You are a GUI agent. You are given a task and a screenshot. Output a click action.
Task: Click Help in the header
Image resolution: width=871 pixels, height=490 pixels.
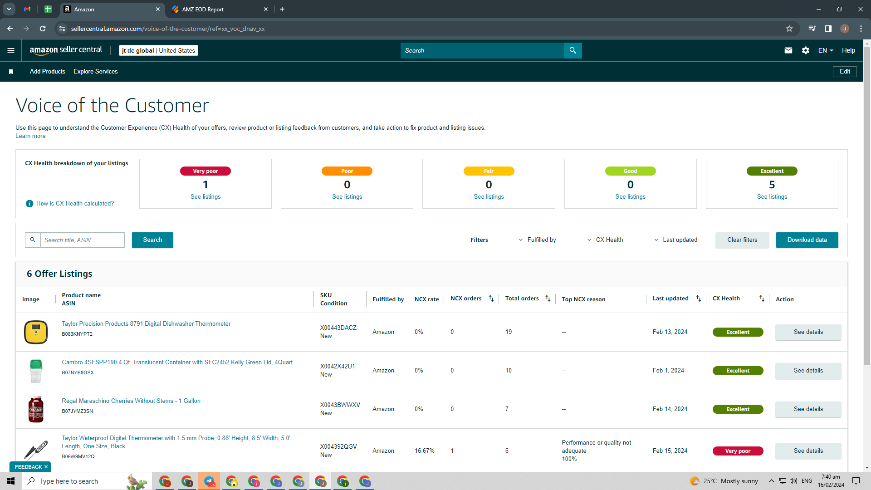point(848,50)
